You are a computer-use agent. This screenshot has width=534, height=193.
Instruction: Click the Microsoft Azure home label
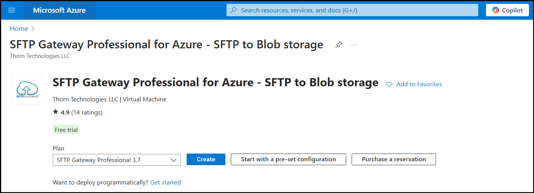[59, 10]
